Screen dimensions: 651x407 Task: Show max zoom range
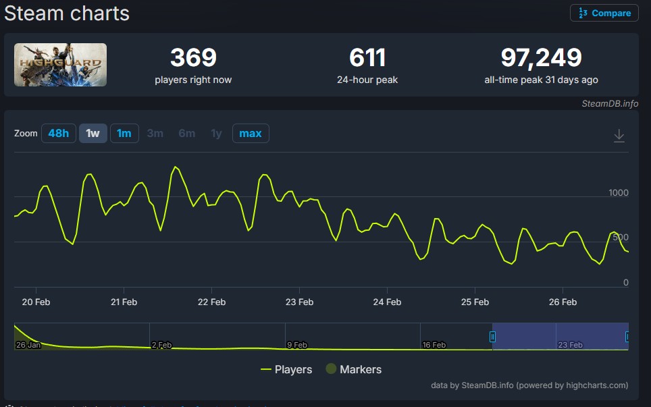click(250, 133)
